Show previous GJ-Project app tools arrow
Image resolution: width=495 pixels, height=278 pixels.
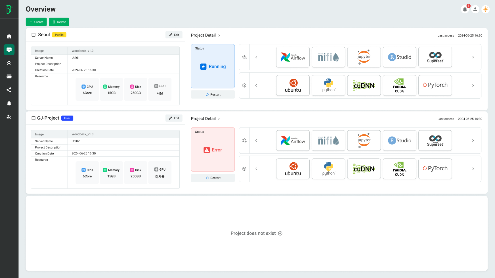256,141
